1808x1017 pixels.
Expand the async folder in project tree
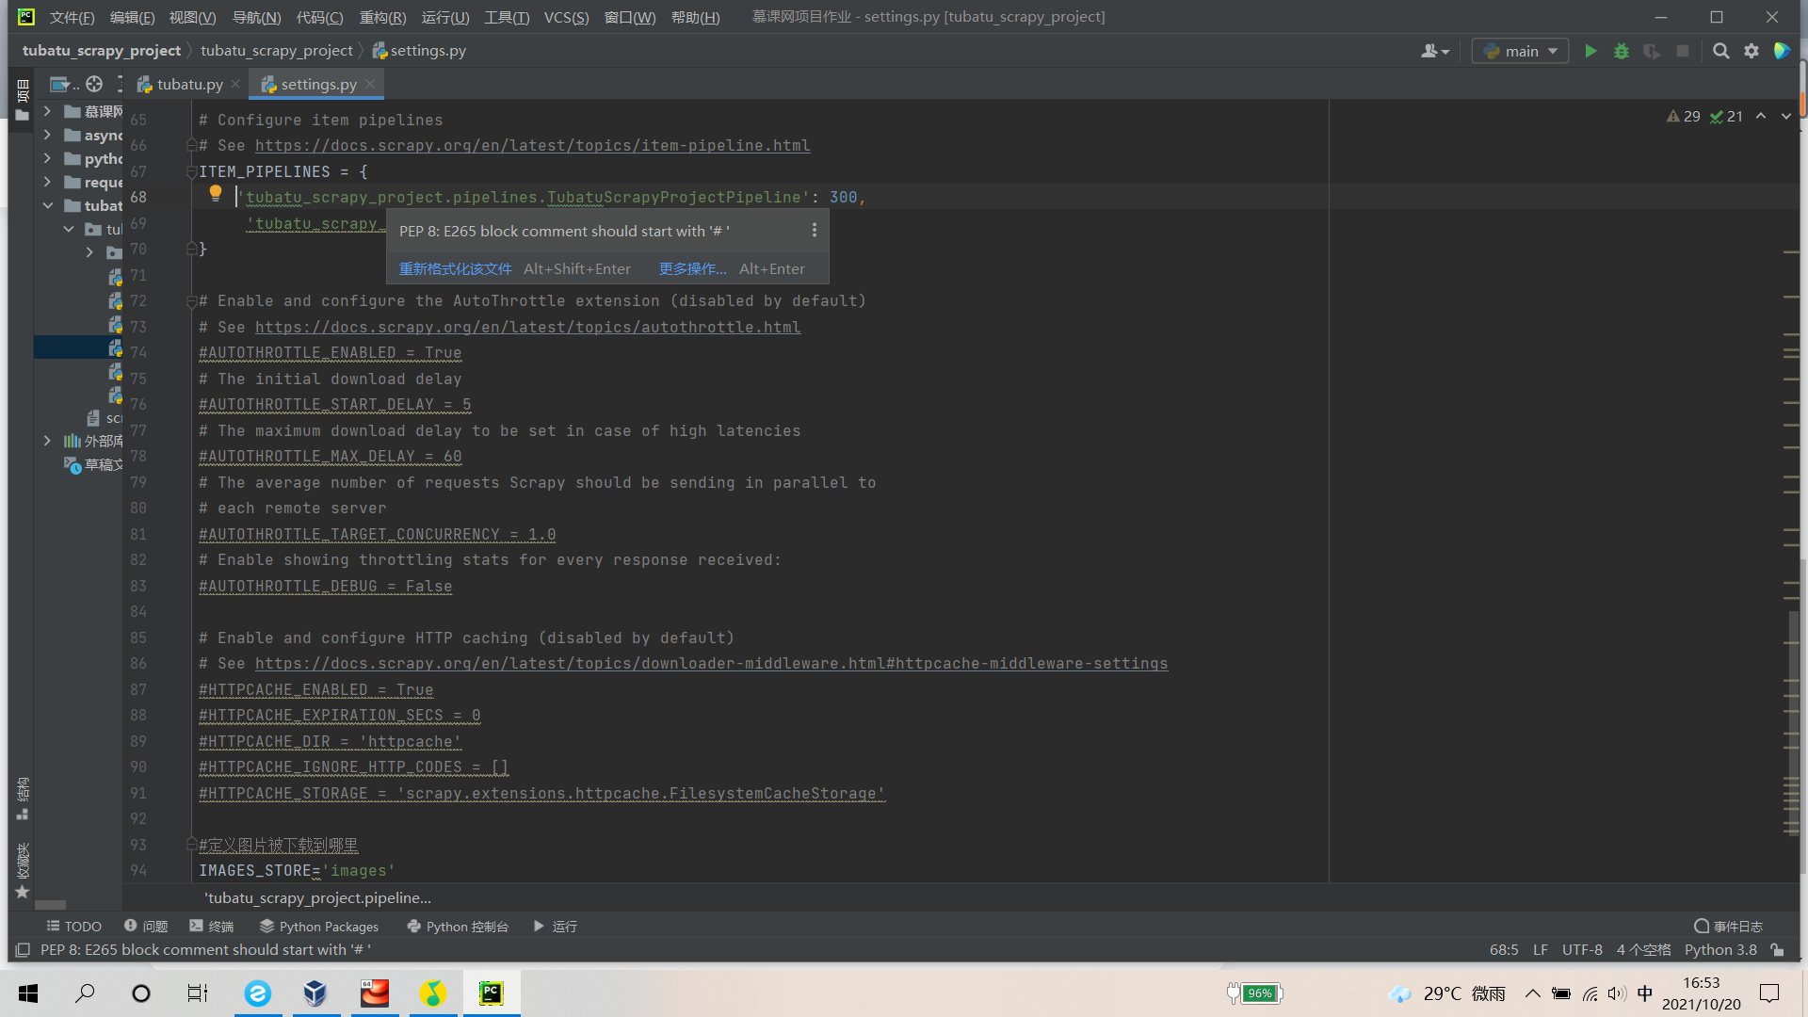coord(47,135)
